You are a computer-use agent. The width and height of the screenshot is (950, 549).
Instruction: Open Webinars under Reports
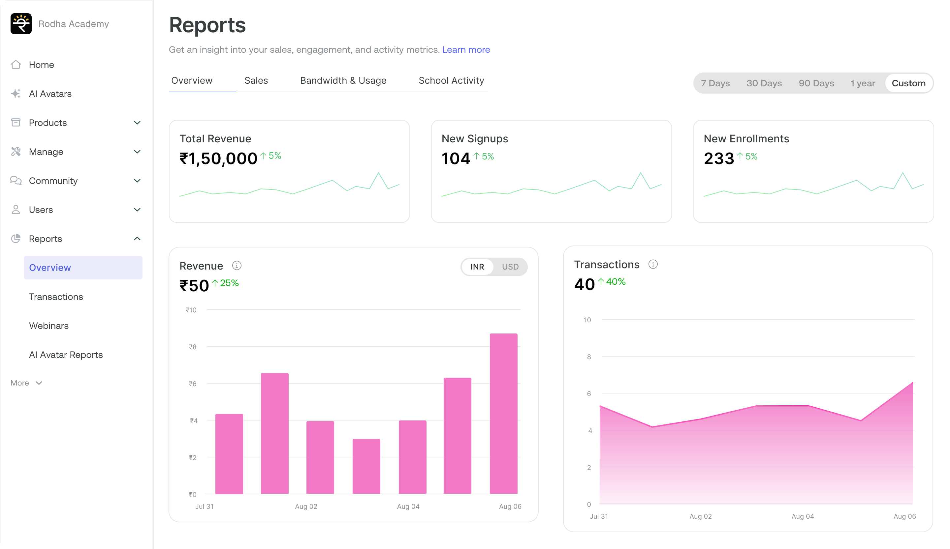(x=48, y=326)
